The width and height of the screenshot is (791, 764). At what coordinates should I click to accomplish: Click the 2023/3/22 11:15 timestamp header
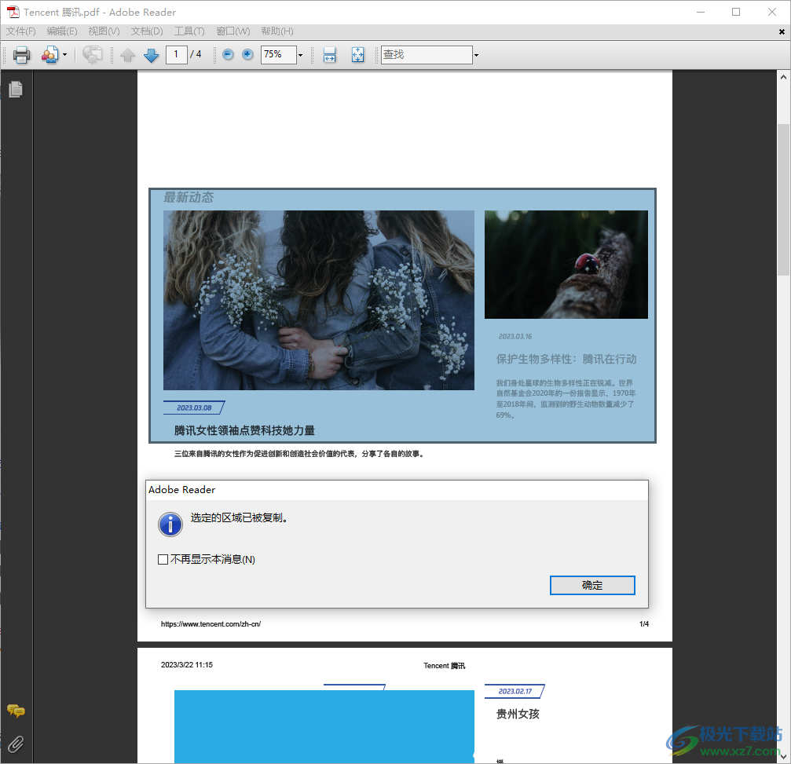[187, 664]
